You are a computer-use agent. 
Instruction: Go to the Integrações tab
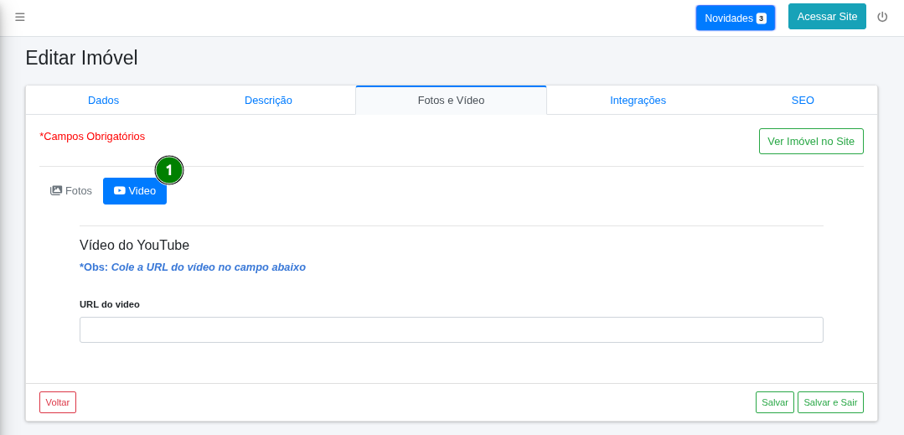click(x=638, y=101)
